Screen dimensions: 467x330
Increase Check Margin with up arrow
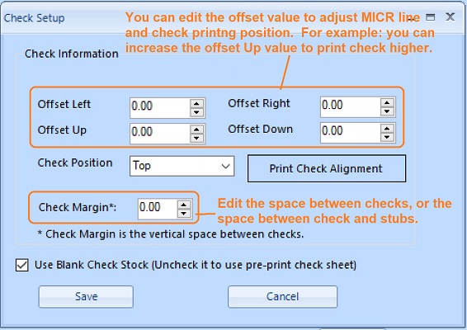184,205
